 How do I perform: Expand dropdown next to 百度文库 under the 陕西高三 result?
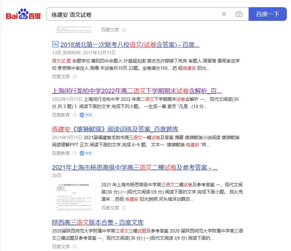click(75, 247)
